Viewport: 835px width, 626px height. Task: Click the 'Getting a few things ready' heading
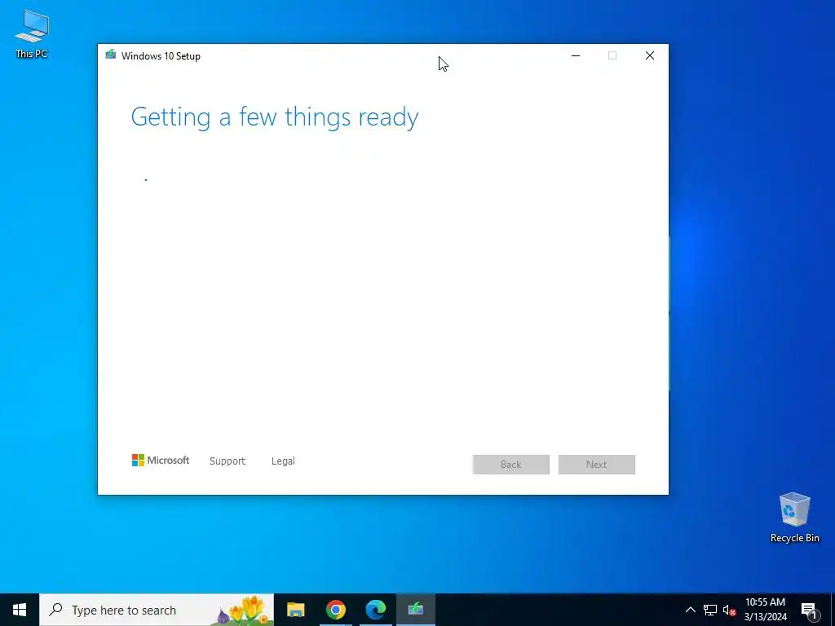coord(275,117)
